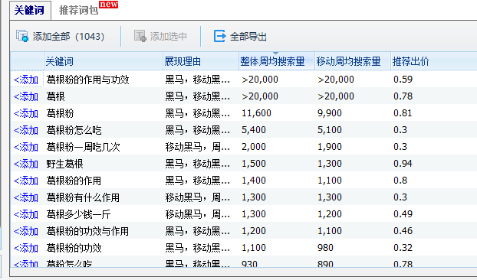
Task: Click search volume 5,400 for 葛根粉怎么吃
Action: point(254,130)
